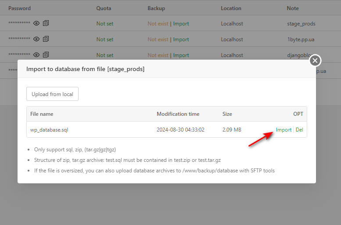Toggle password visibility in djangoblog row
341x225 pixels.
pos(36,55)
